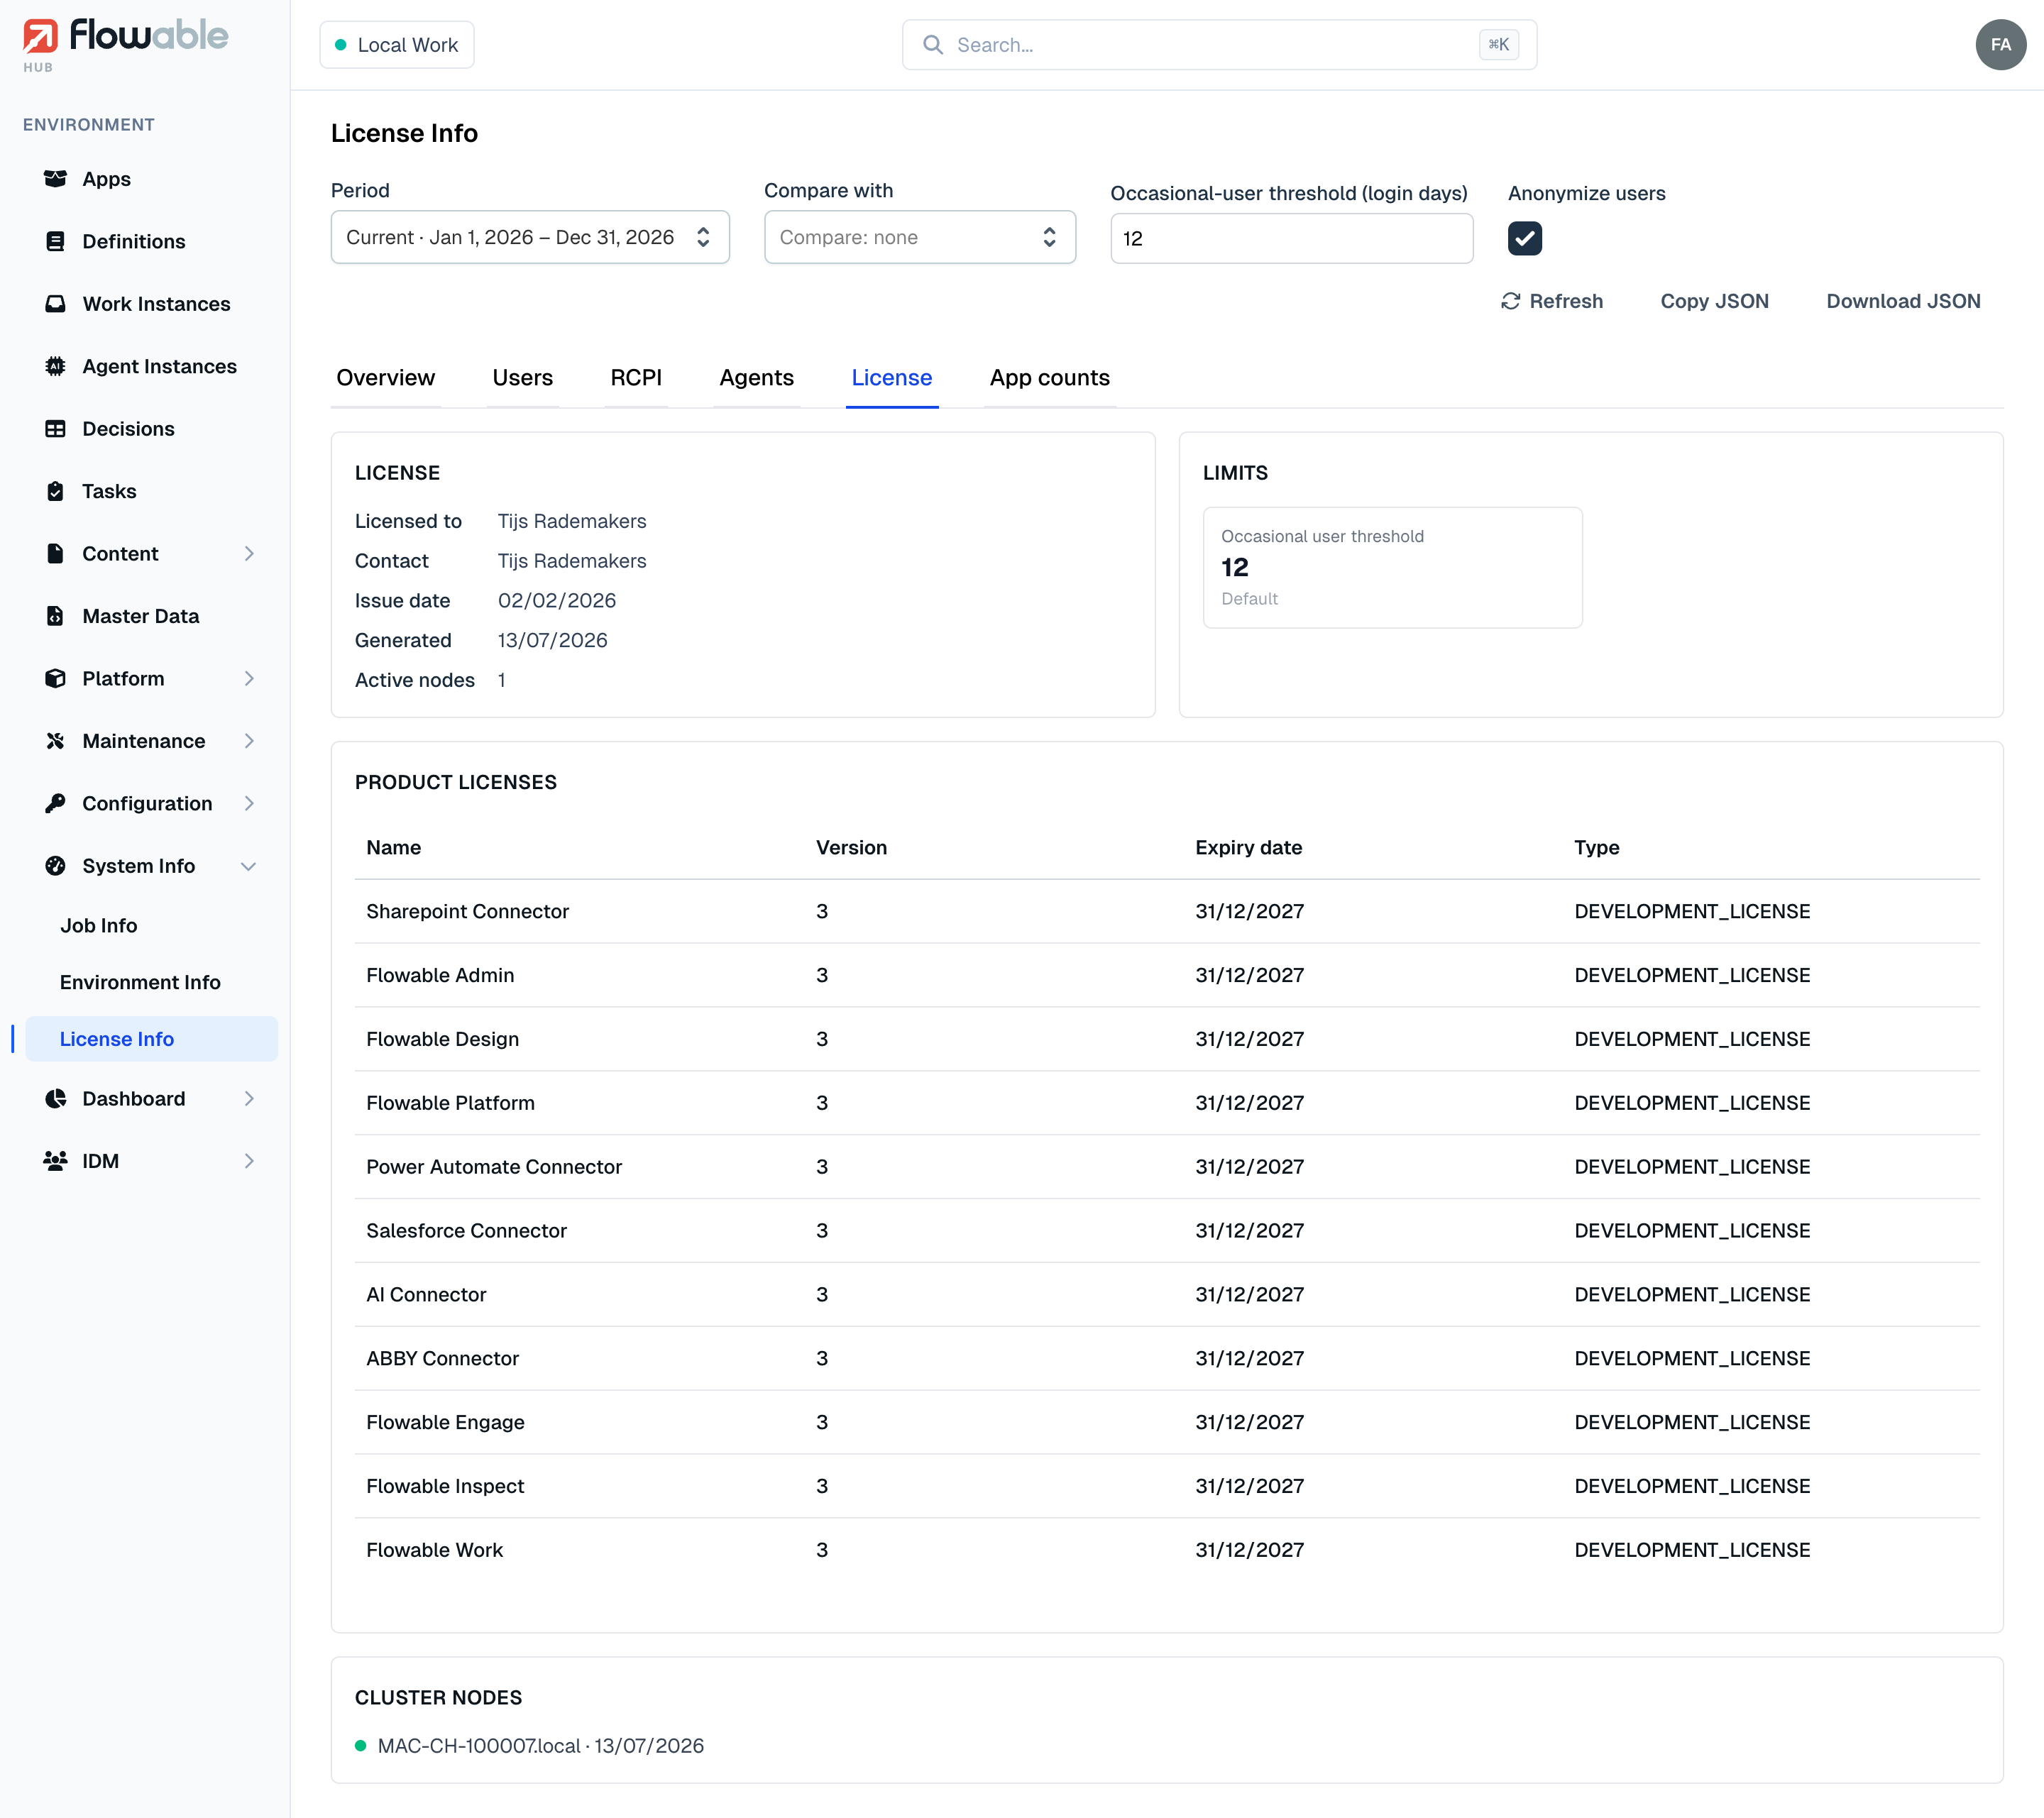2044x1818 pixels.
Task: Click the Work Instances inbox icon
Action: (55, 304)
